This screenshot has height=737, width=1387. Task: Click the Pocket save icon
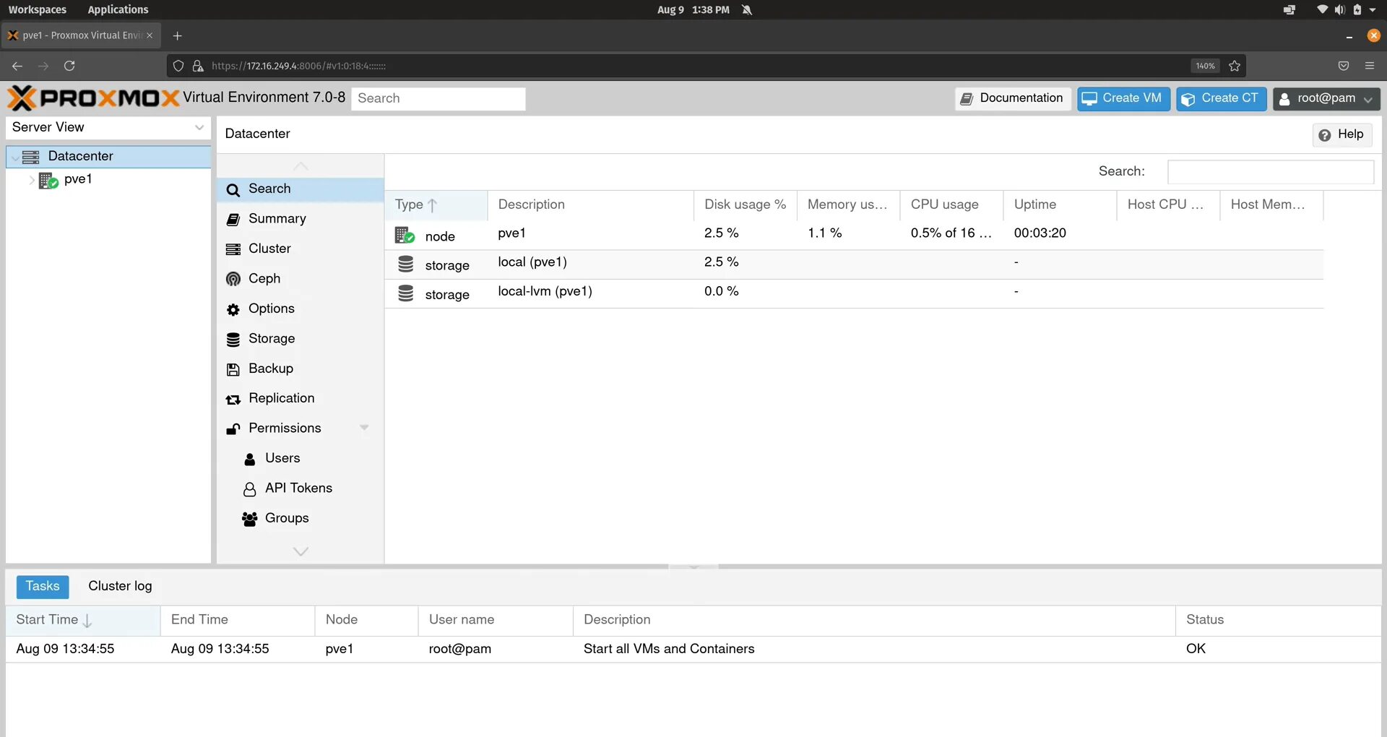(1343, 66)
